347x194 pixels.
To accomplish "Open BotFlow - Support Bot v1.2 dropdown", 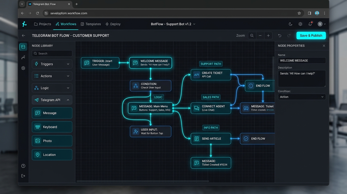I will click(173, 24).
